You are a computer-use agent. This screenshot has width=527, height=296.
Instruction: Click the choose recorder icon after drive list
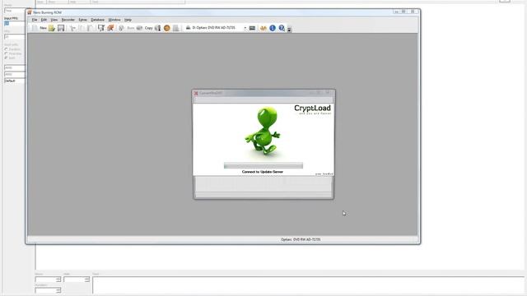click(x=252, y=28)
